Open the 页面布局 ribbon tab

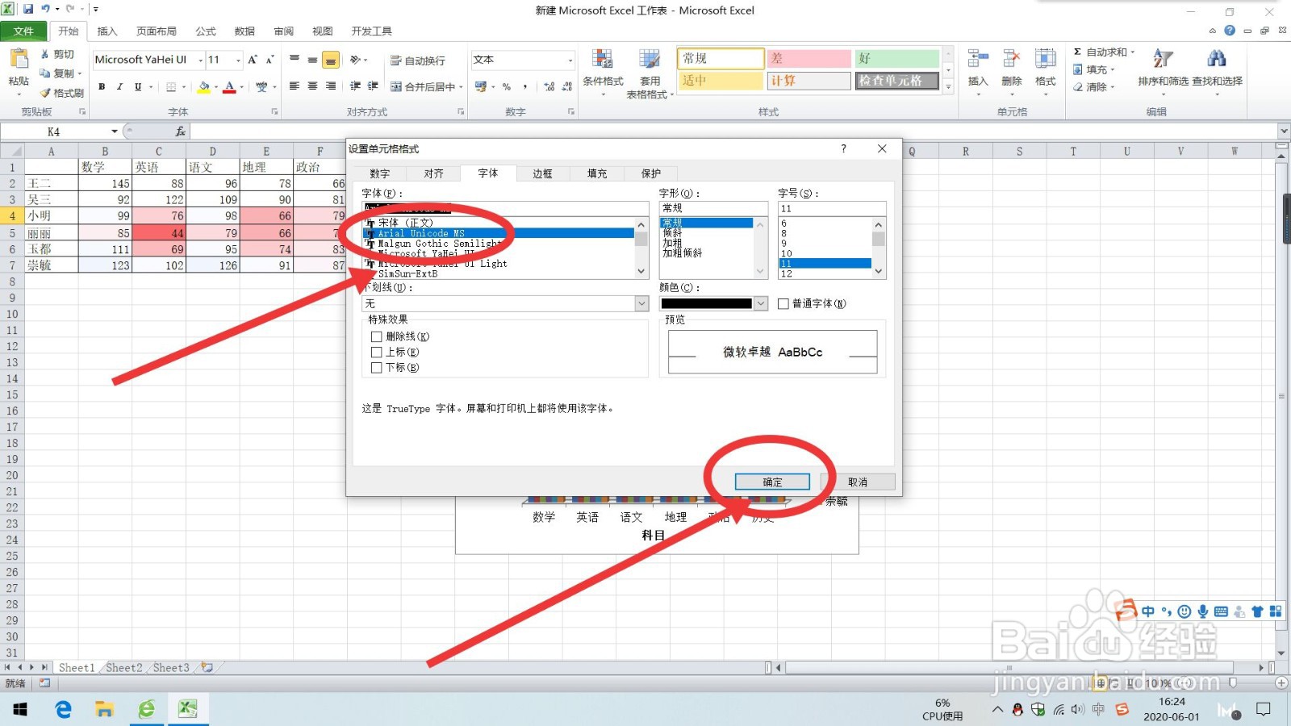coord(156,31)
